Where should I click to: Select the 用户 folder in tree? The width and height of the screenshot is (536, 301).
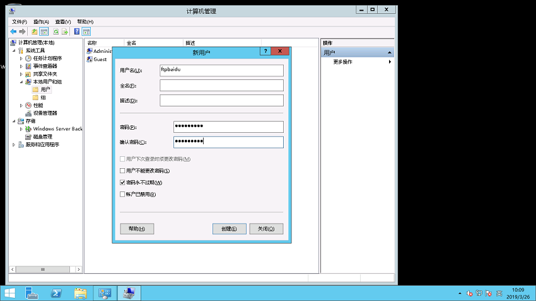42,90
